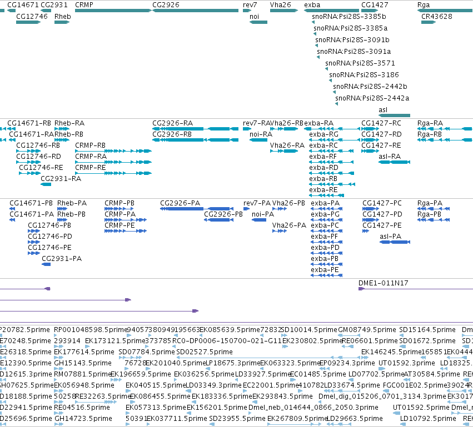Select the CRMP-RA transcript glyph

[x=113, y=162]
